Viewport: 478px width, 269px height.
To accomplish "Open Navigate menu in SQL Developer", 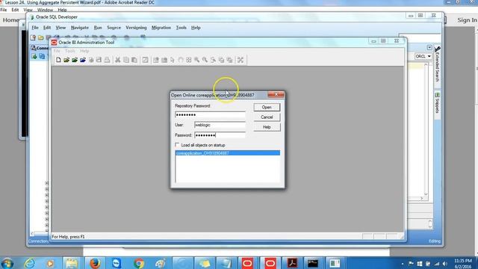I will (80, 28).
